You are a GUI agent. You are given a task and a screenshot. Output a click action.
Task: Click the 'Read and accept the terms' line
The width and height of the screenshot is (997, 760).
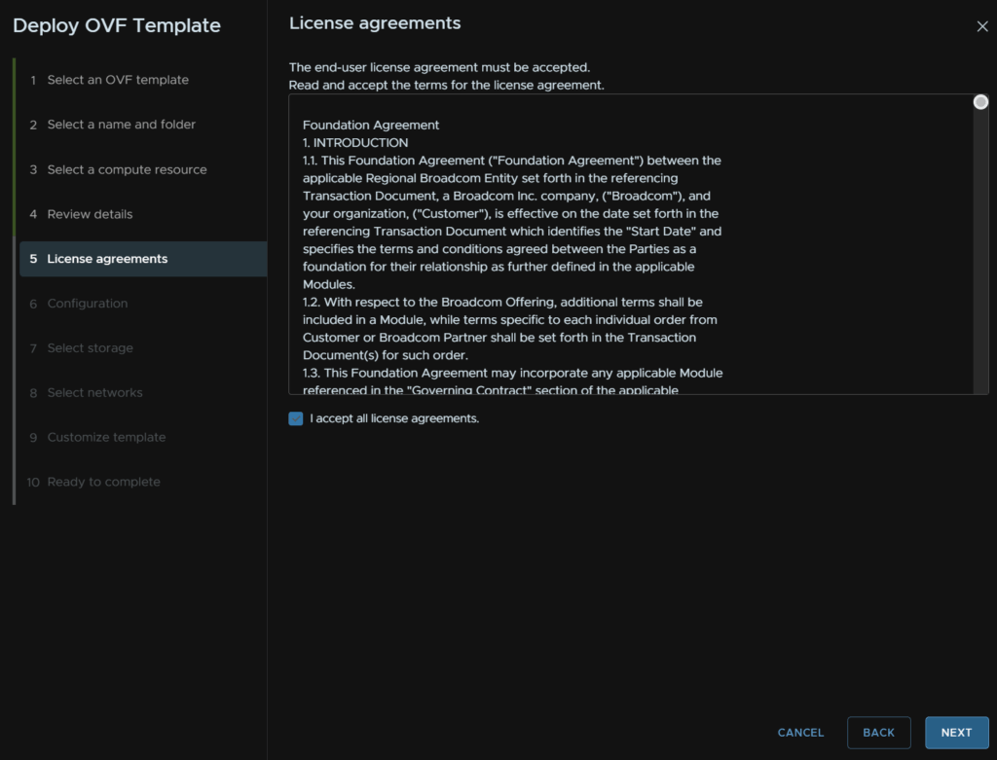[446, 86]
